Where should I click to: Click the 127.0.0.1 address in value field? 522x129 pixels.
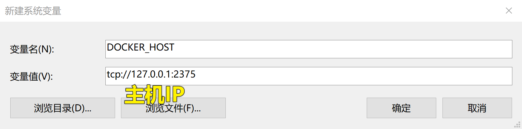click(x=151, y=74)
